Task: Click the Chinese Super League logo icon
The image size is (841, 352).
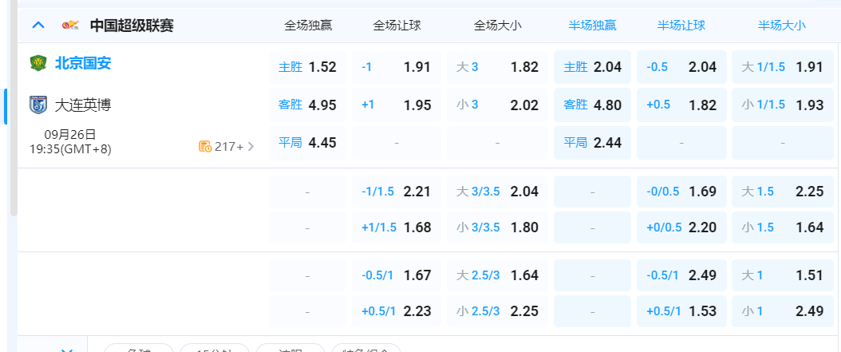Action: [x=71, y=26]
